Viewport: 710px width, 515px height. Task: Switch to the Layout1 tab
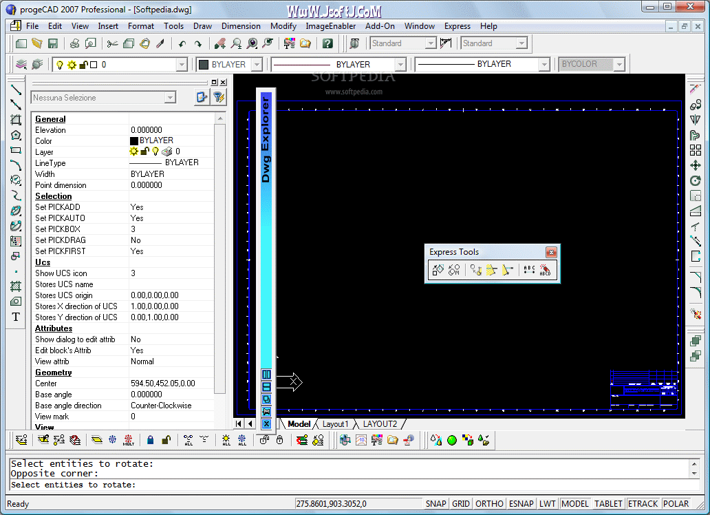335,424
